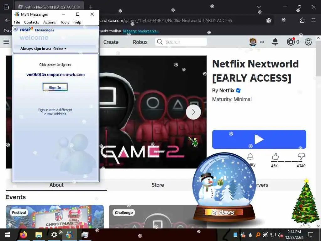This screenshot has height=241, width=321.
Task: Open the Netflix creator profile link
Action: tap(227, 90)
